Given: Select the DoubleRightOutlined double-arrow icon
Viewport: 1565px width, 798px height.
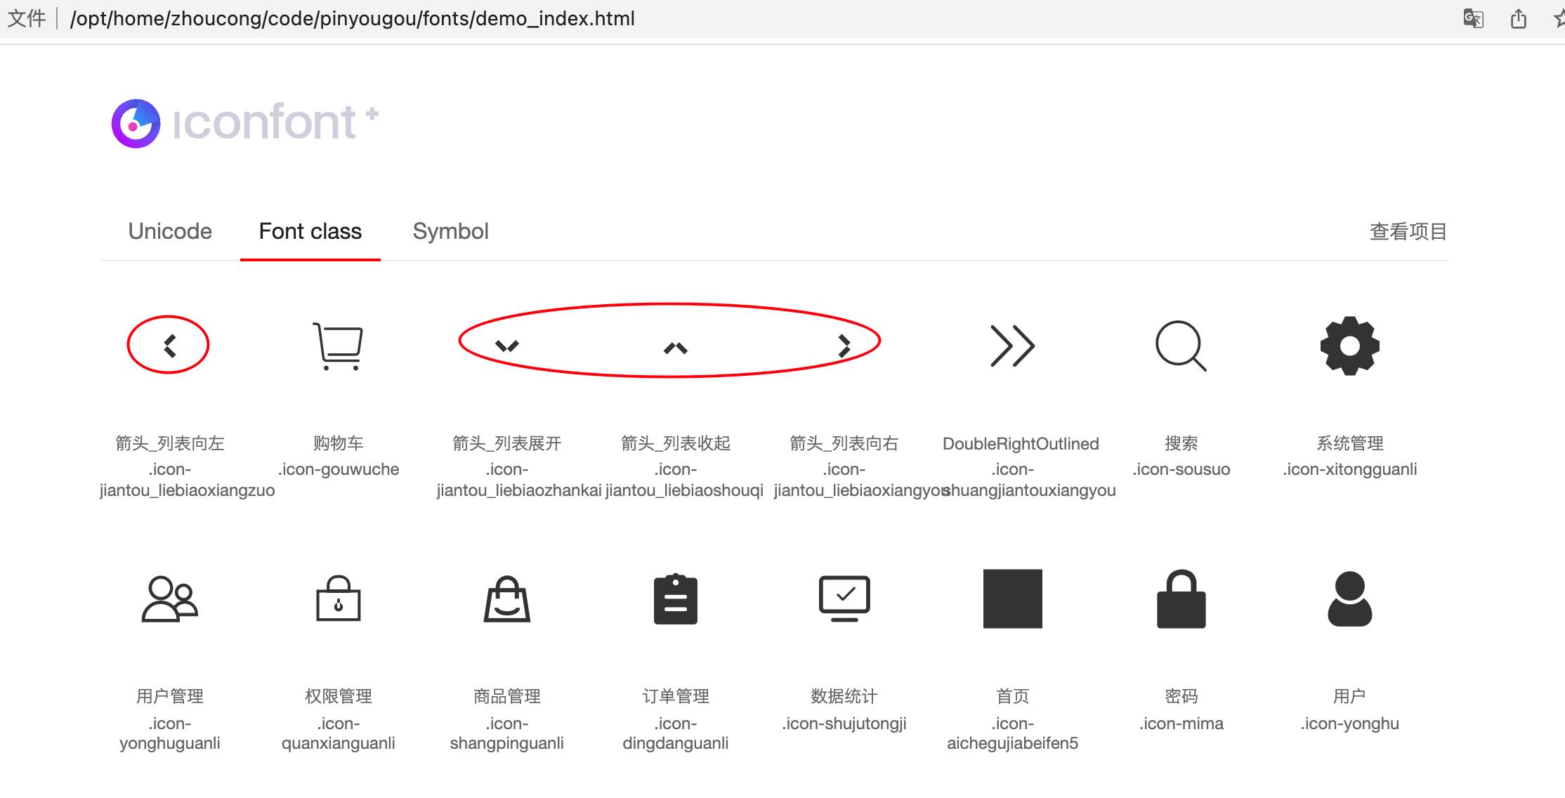Looking at the screenshot, I should click(1013, 346).
